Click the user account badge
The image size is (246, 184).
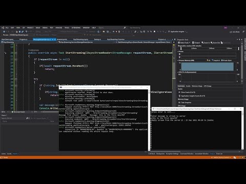coord(225,28)
